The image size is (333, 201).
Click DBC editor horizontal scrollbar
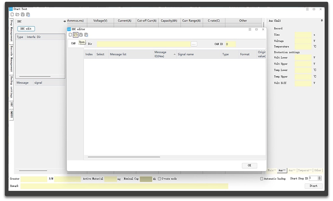[124, 157]
